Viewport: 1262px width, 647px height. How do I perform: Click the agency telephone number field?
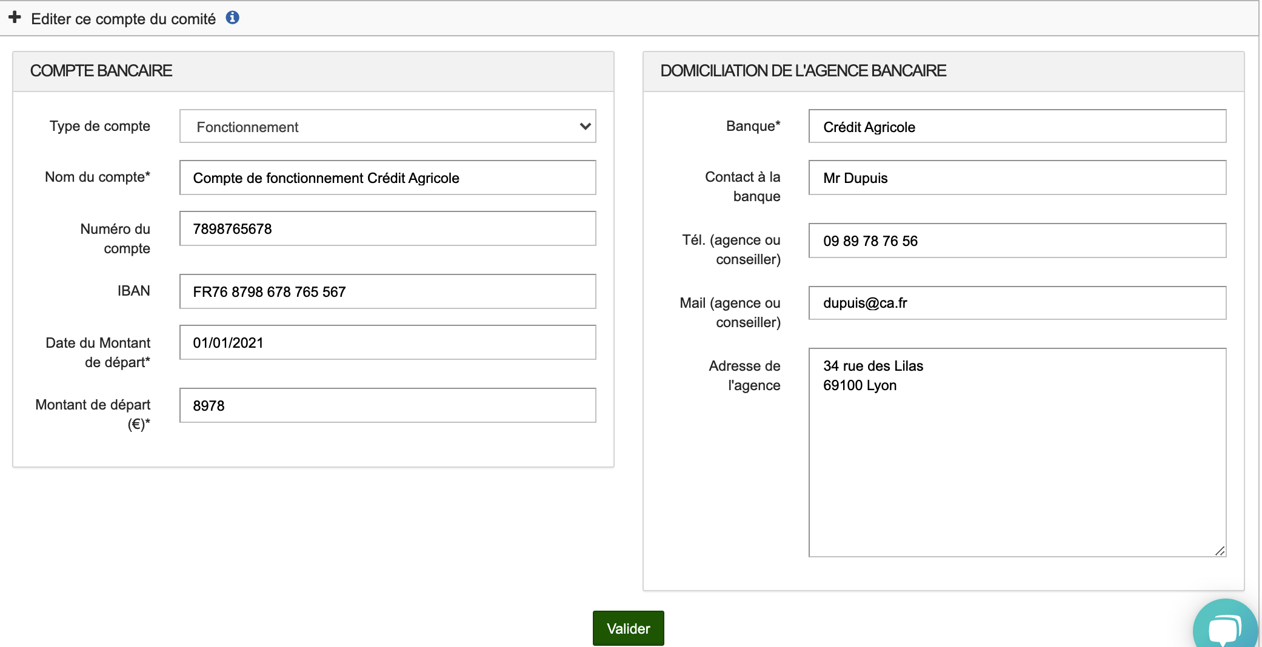(x=1017, y=241)
